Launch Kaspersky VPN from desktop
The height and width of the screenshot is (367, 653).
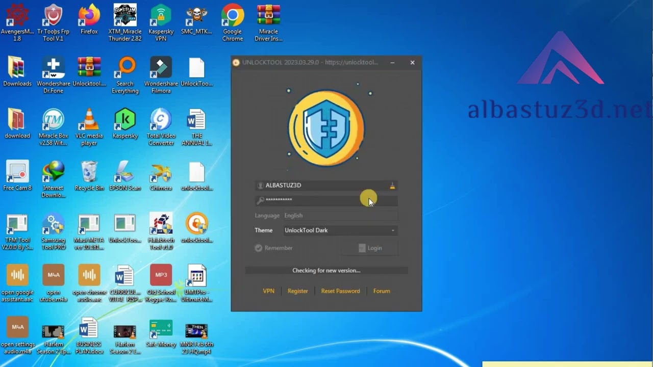coord(161,23)
